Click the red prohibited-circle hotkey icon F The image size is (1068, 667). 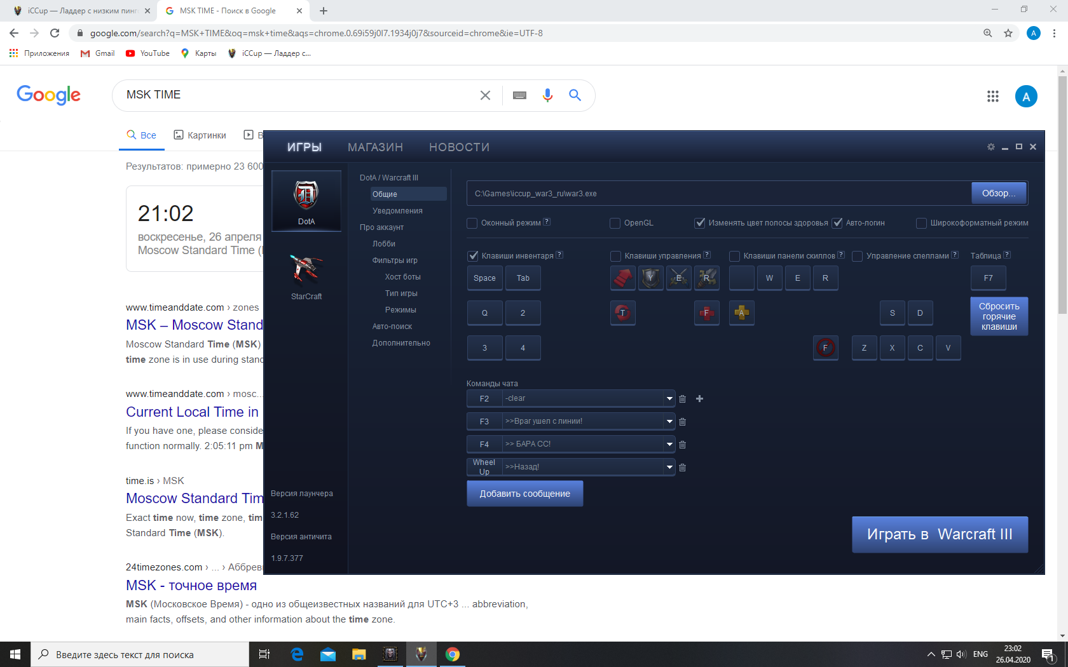click(826, 347)
